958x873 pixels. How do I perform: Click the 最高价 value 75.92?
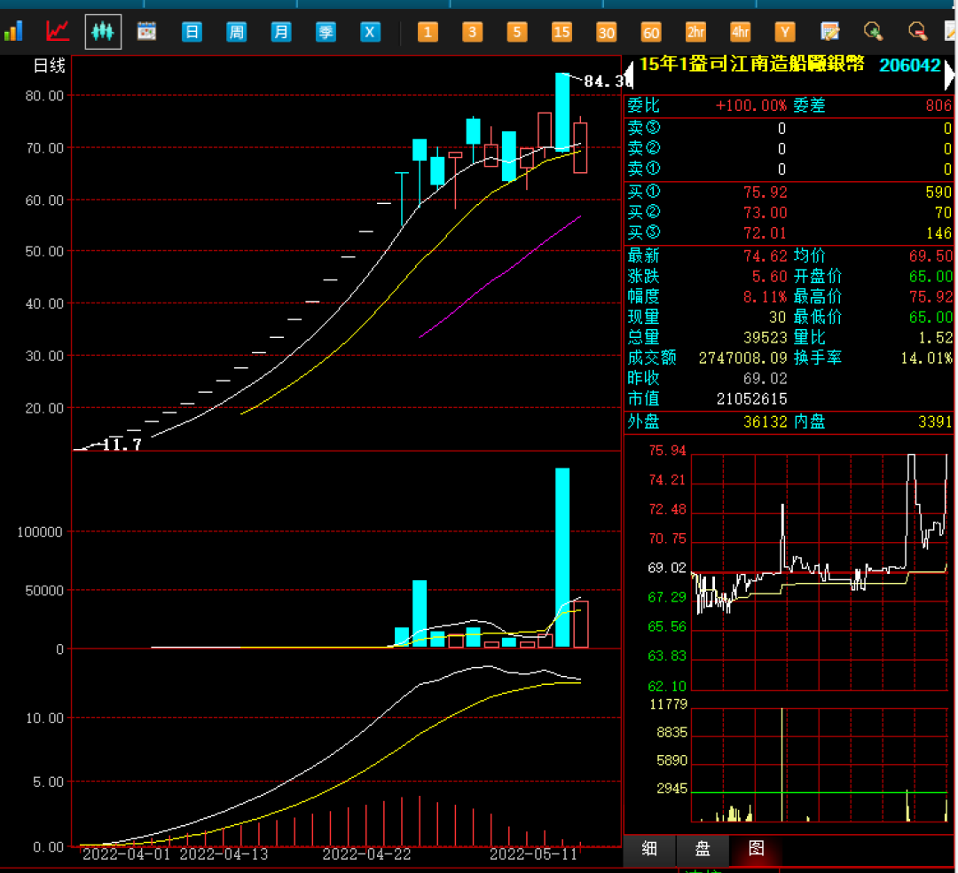[x=931, y=297]
